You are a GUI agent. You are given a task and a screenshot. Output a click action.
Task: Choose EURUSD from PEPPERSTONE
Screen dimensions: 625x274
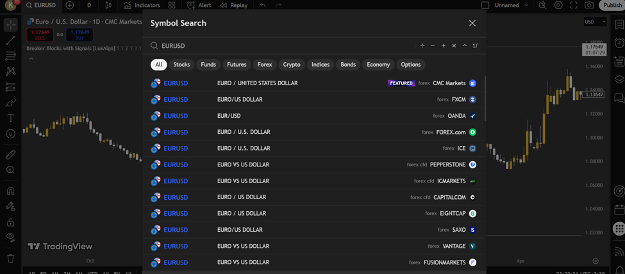(x=314, y=165)
